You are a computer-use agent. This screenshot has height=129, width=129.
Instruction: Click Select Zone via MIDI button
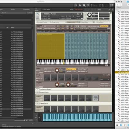(x=50, y=29)
